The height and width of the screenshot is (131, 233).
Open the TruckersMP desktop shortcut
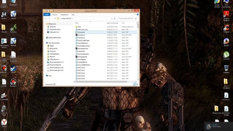click(x=4, y=96)
